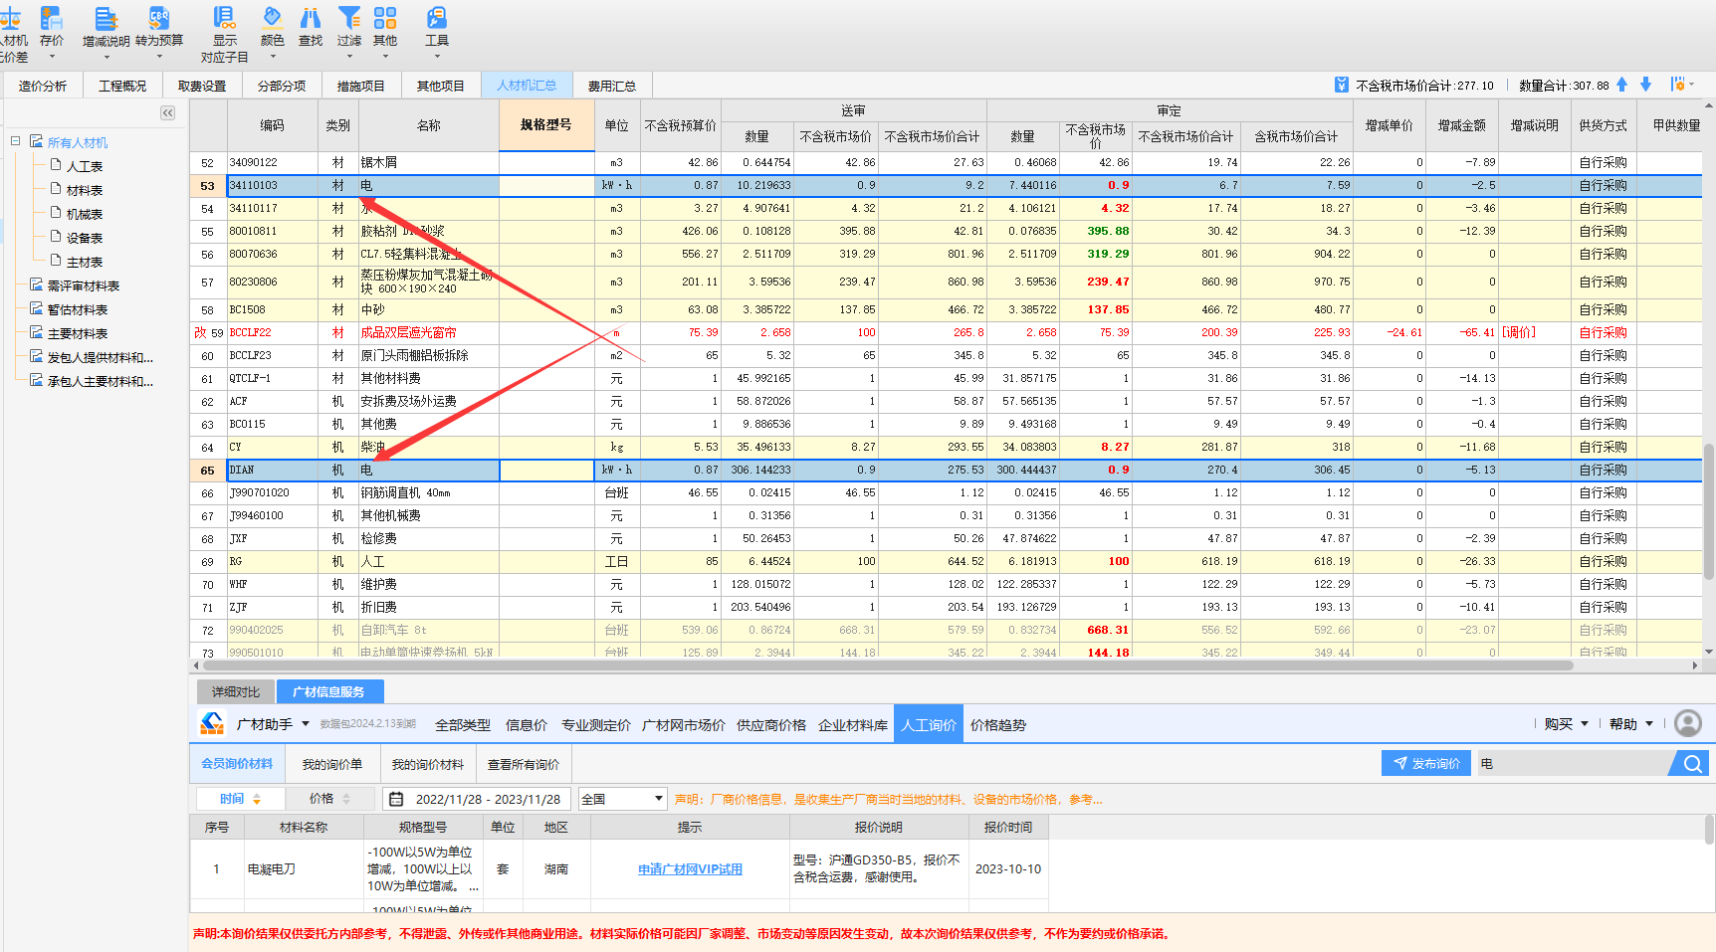Click the 成品双层遮光窗帘 name cell
Screen dimensions: 1716x952
pyautogui.click(x=429, y=332)
